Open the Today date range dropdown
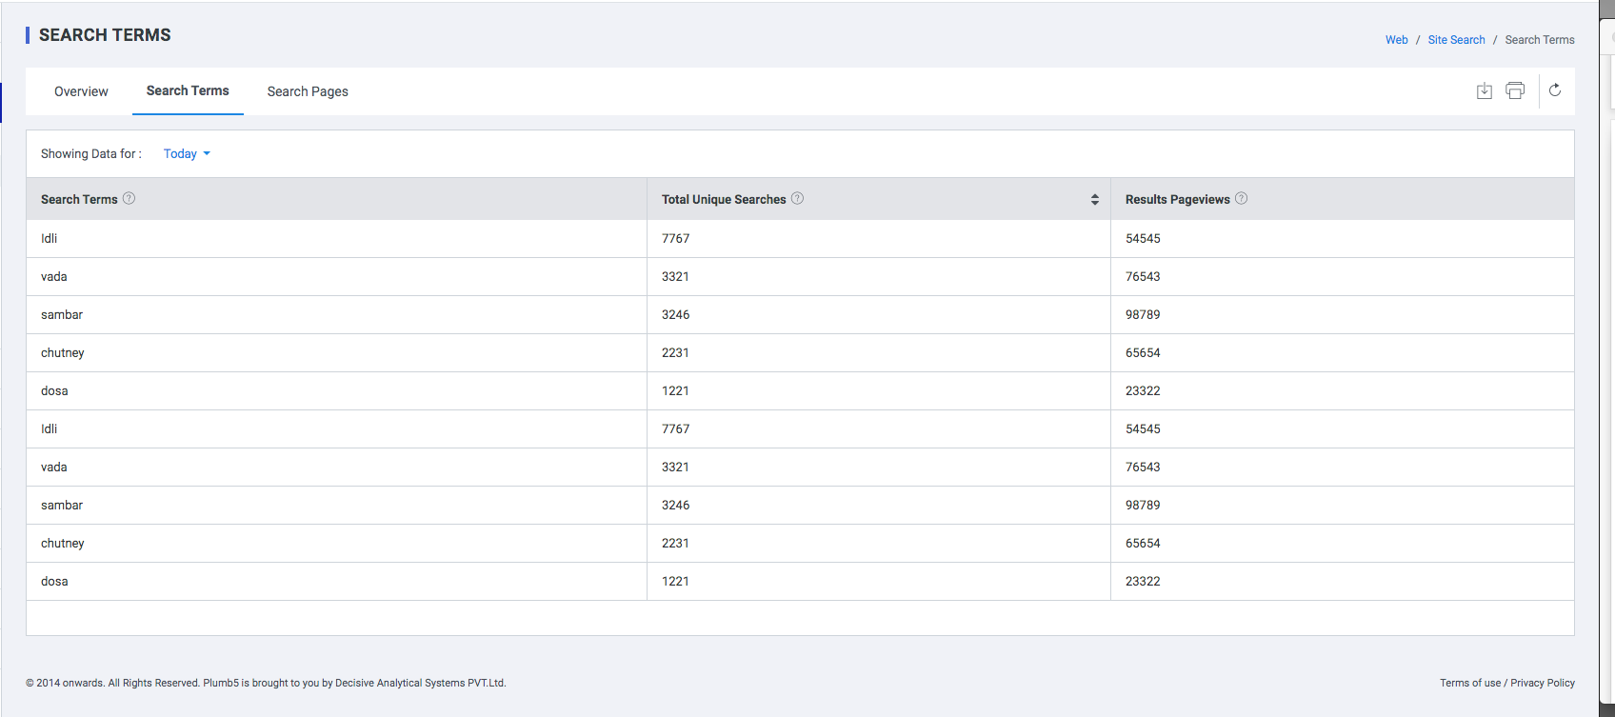1615x717 pixels. 187,153
